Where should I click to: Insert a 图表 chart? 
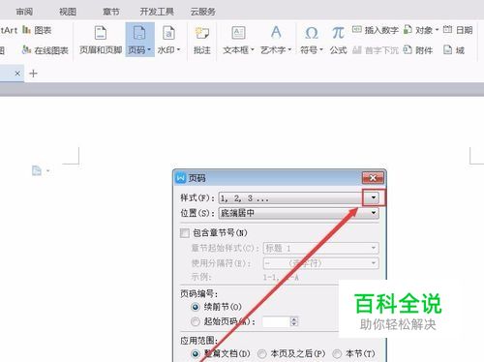click(x=37, y=30)
